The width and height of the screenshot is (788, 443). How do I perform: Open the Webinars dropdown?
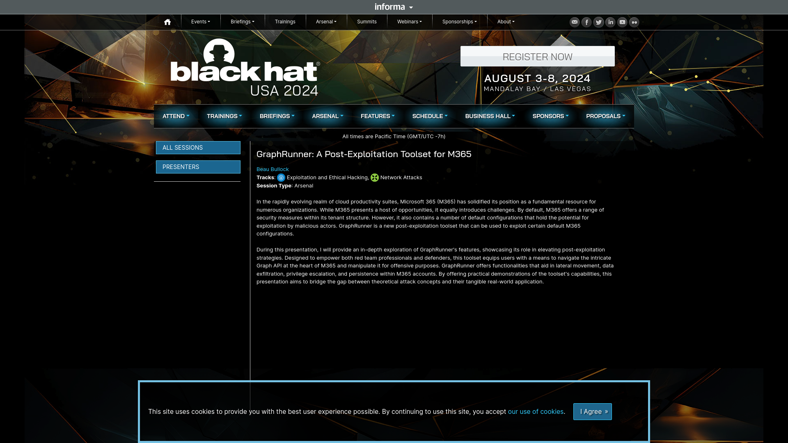click(x=410, y=22)
